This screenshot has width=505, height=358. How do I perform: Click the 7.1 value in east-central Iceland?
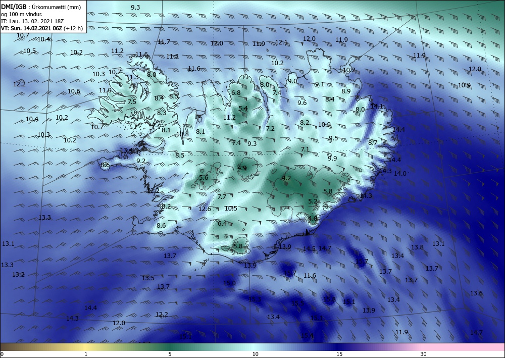(x=305, y=149)
